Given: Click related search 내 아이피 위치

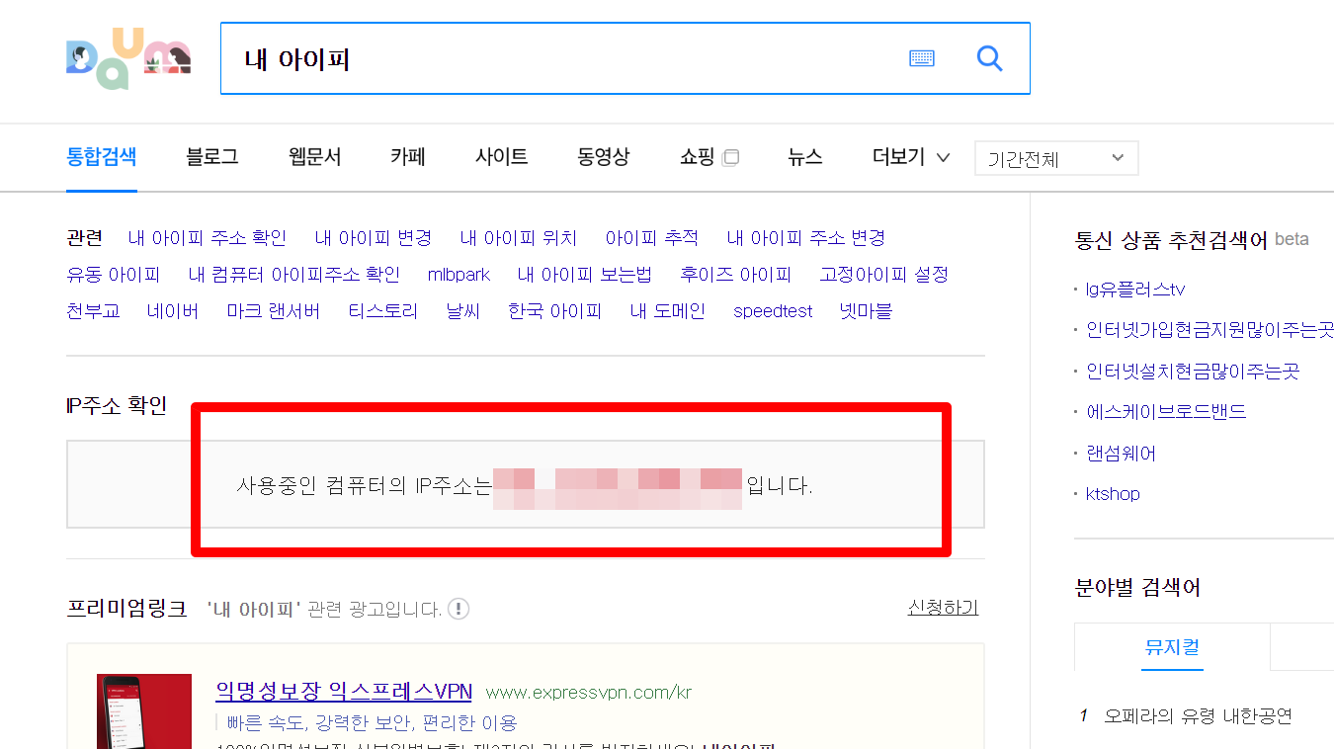Looking at the screenshot, I should click(x=519, y=238).
